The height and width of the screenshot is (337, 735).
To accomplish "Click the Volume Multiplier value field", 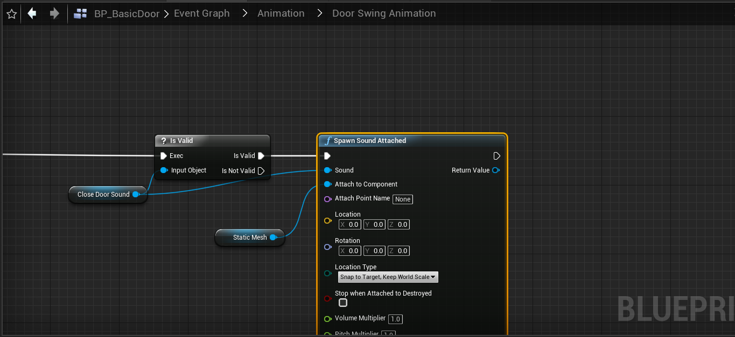I will click(395, 319).
